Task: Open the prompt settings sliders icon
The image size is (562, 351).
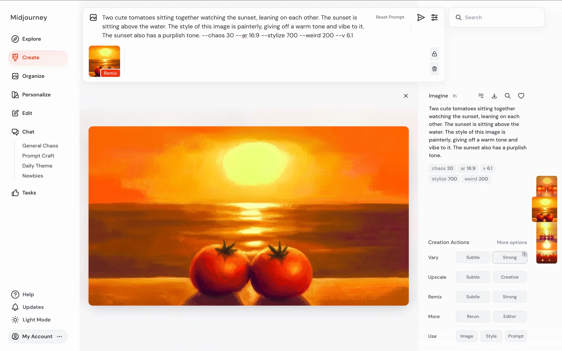Action: coord(434,18)
